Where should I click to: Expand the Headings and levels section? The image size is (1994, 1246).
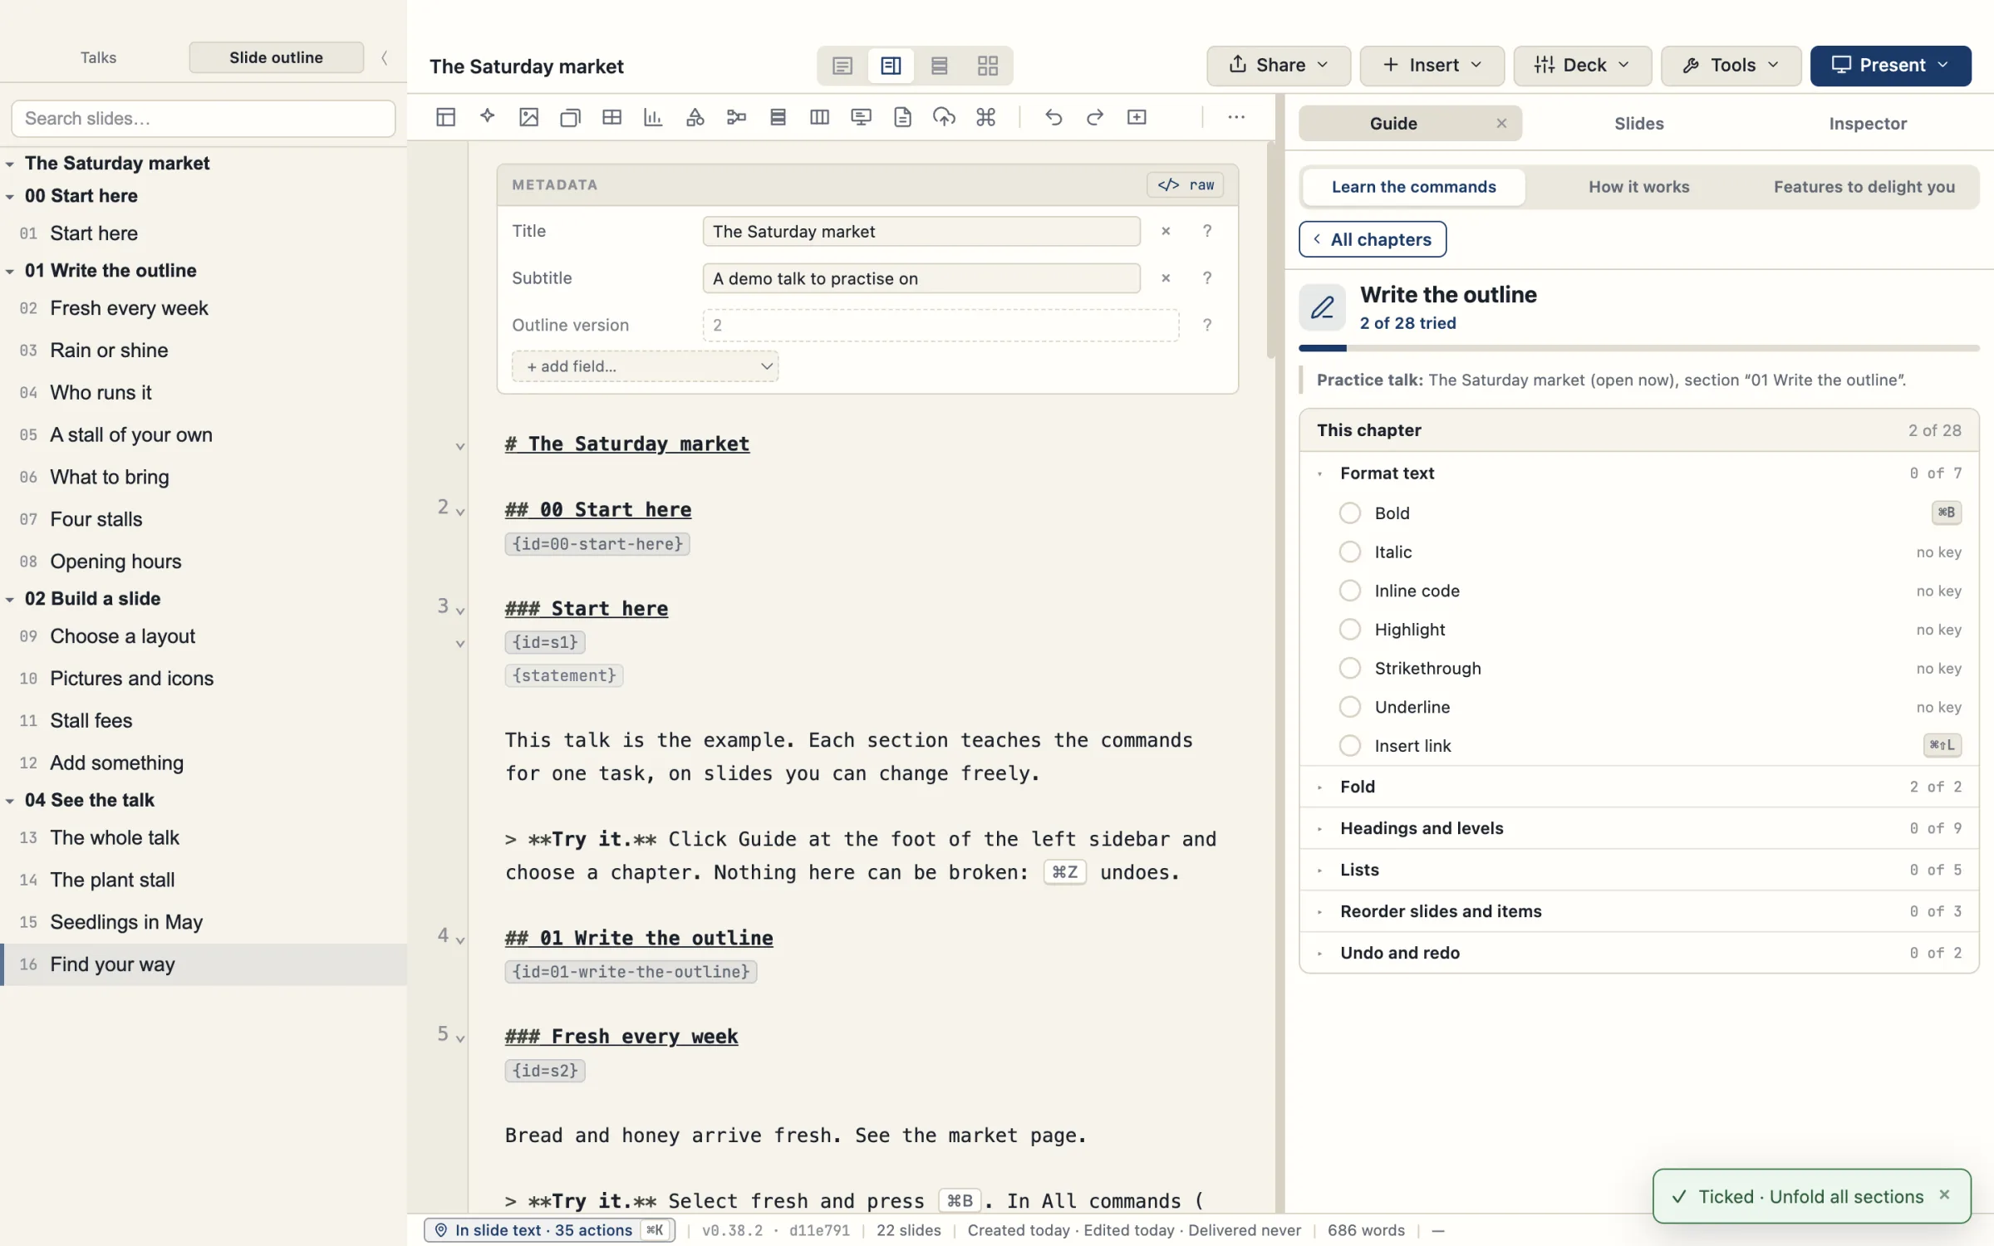[x=1638, y=828]
